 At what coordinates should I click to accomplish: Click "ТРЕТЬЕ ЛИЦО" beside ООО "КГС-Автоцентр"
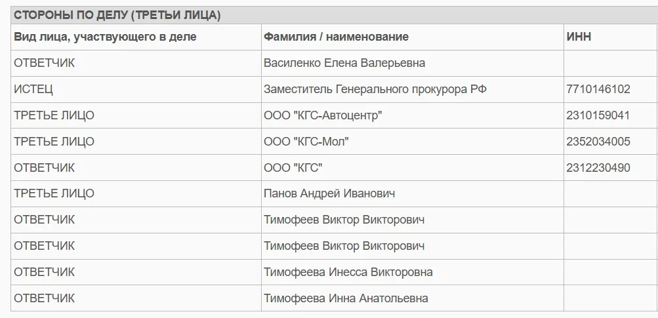[54, 115]
